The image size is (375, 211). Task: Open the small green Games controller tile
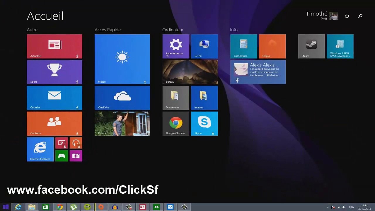click(62, 156)
